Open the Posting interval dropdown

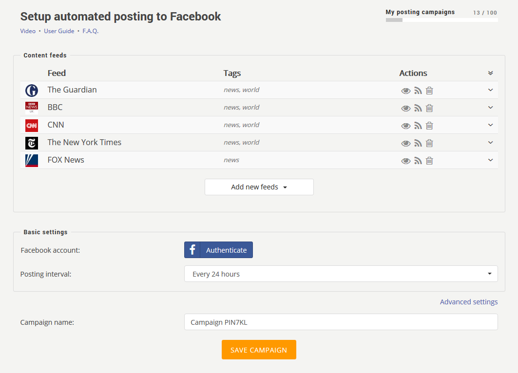click(340, 274)
